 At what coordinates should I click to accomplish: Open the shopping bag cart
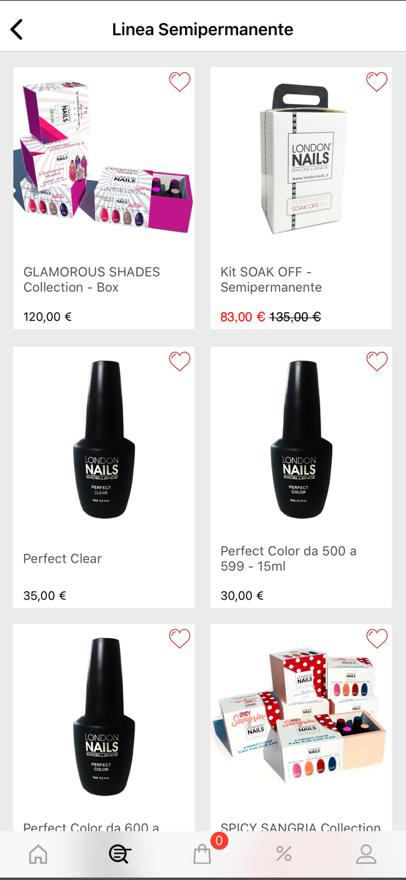pos(202,854)
